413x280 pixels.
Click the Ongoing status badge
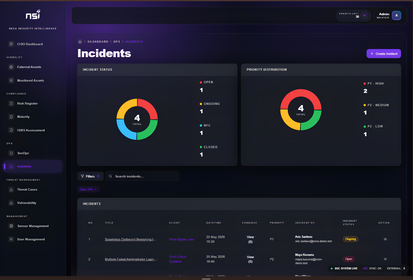pos(350,239)
